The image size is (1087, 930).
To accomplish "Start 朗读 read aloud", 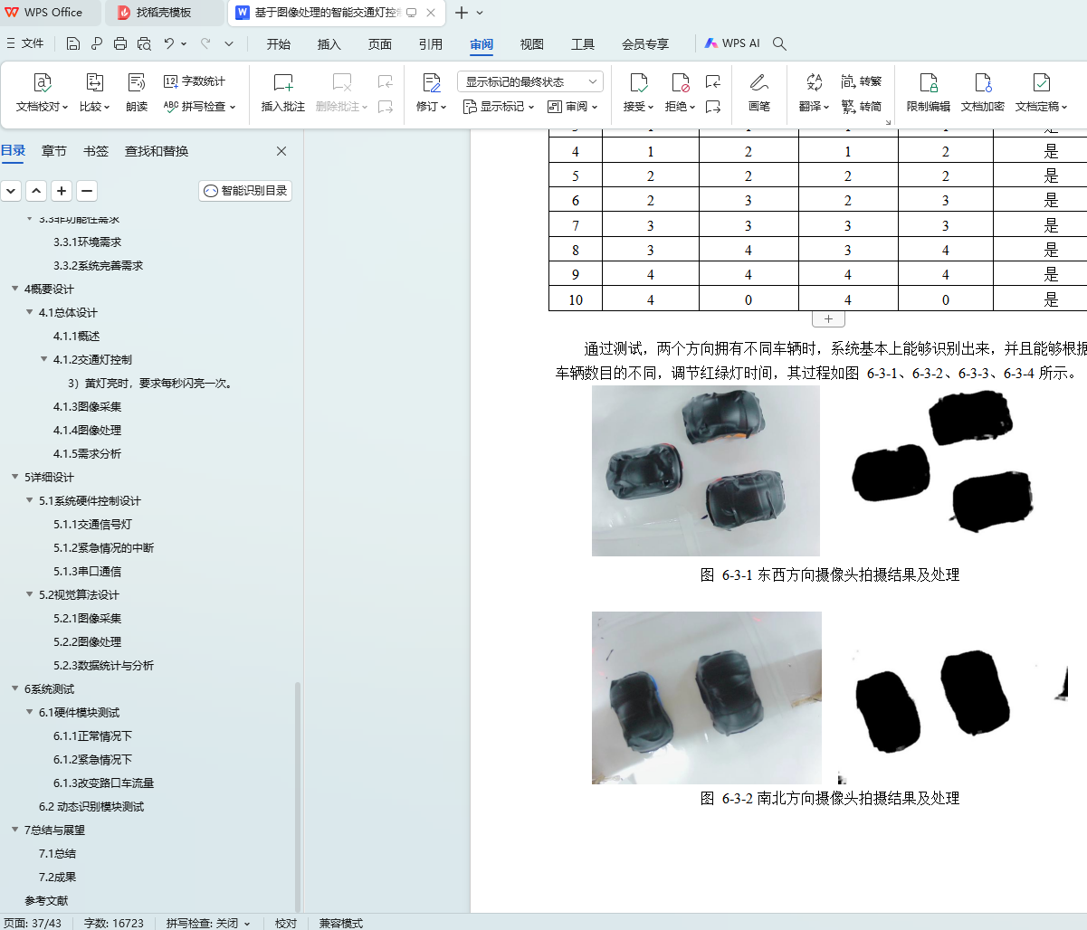I will [137, 93].
